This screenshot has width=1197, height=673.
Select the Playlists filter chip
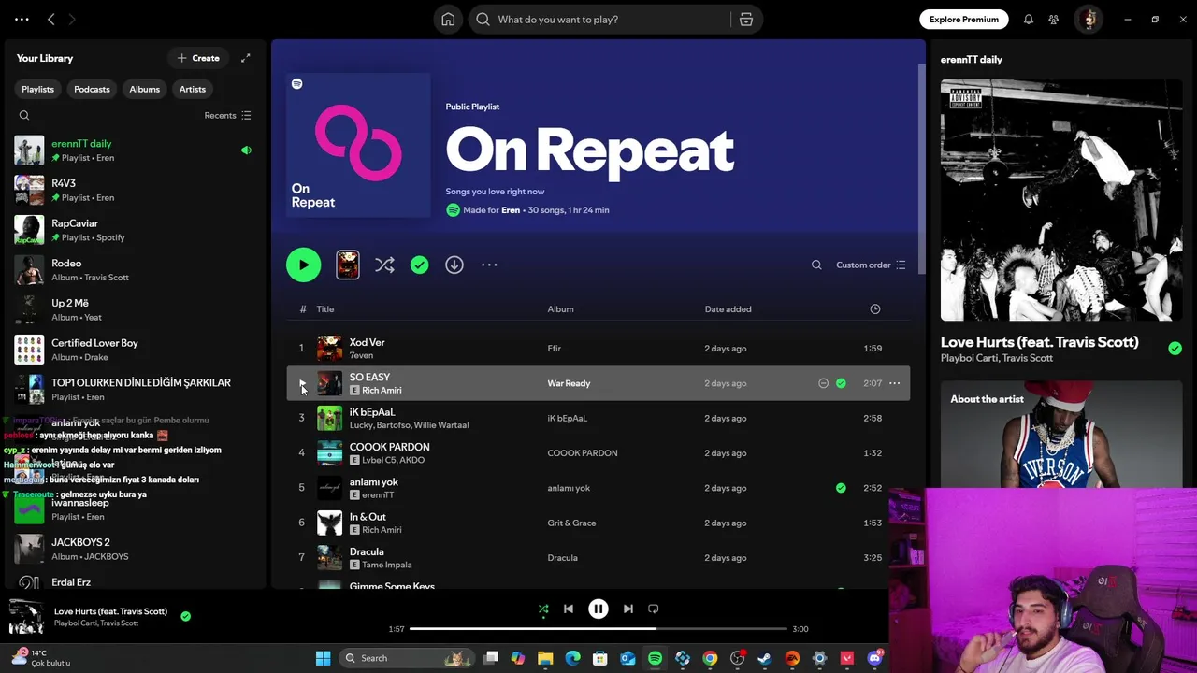point(37,89)
